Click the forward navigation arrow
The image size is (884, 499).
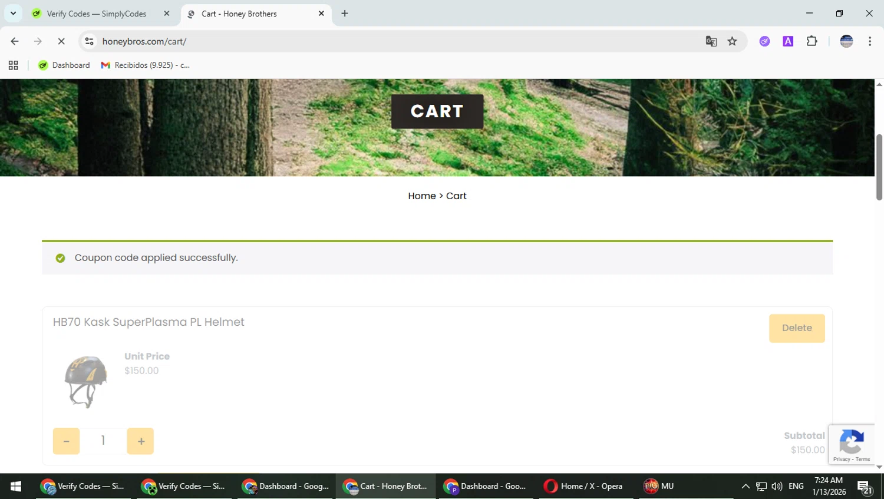pyautogui.click(x=38, y=41)
